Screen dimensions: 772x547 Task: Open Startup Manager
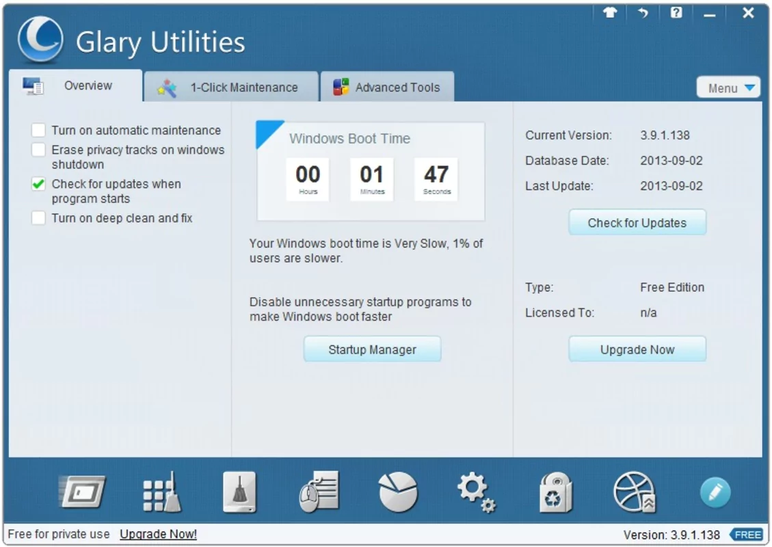pos(372,349)
